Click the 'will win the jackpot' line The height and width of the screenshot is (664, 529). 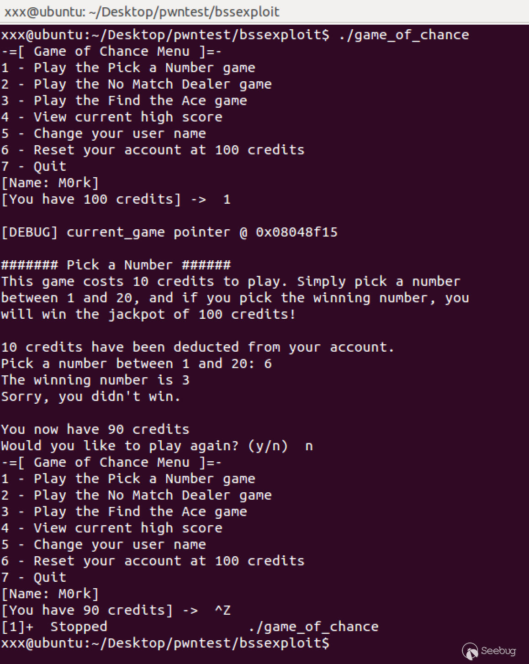coord(148,314)
